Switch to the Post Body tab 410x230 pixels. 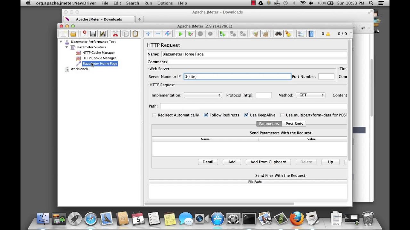click(x=294, y=124)
